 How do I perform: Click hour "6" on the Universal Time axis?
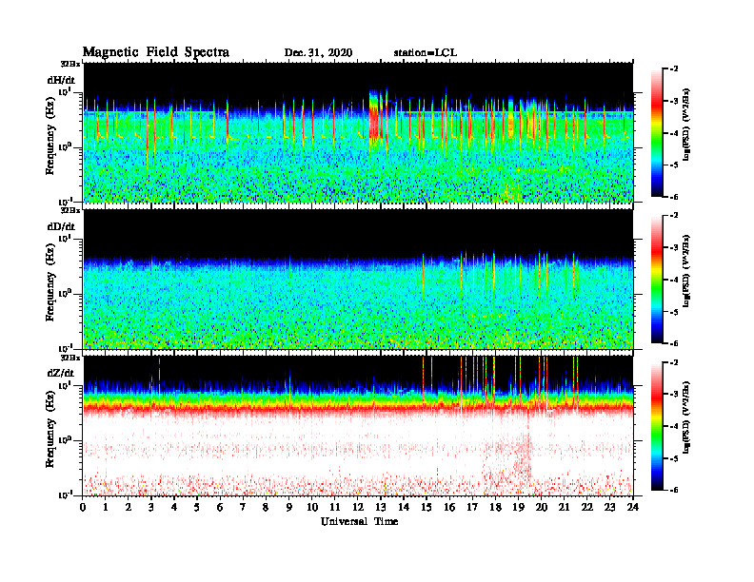tap(220, 507)
